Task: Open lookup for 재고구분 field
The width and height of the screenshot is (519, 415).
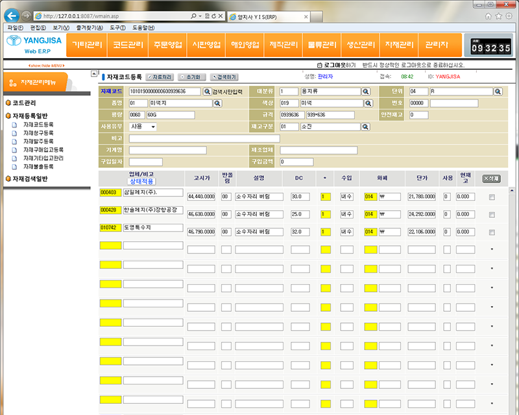Action: click(x=365, y=126)
